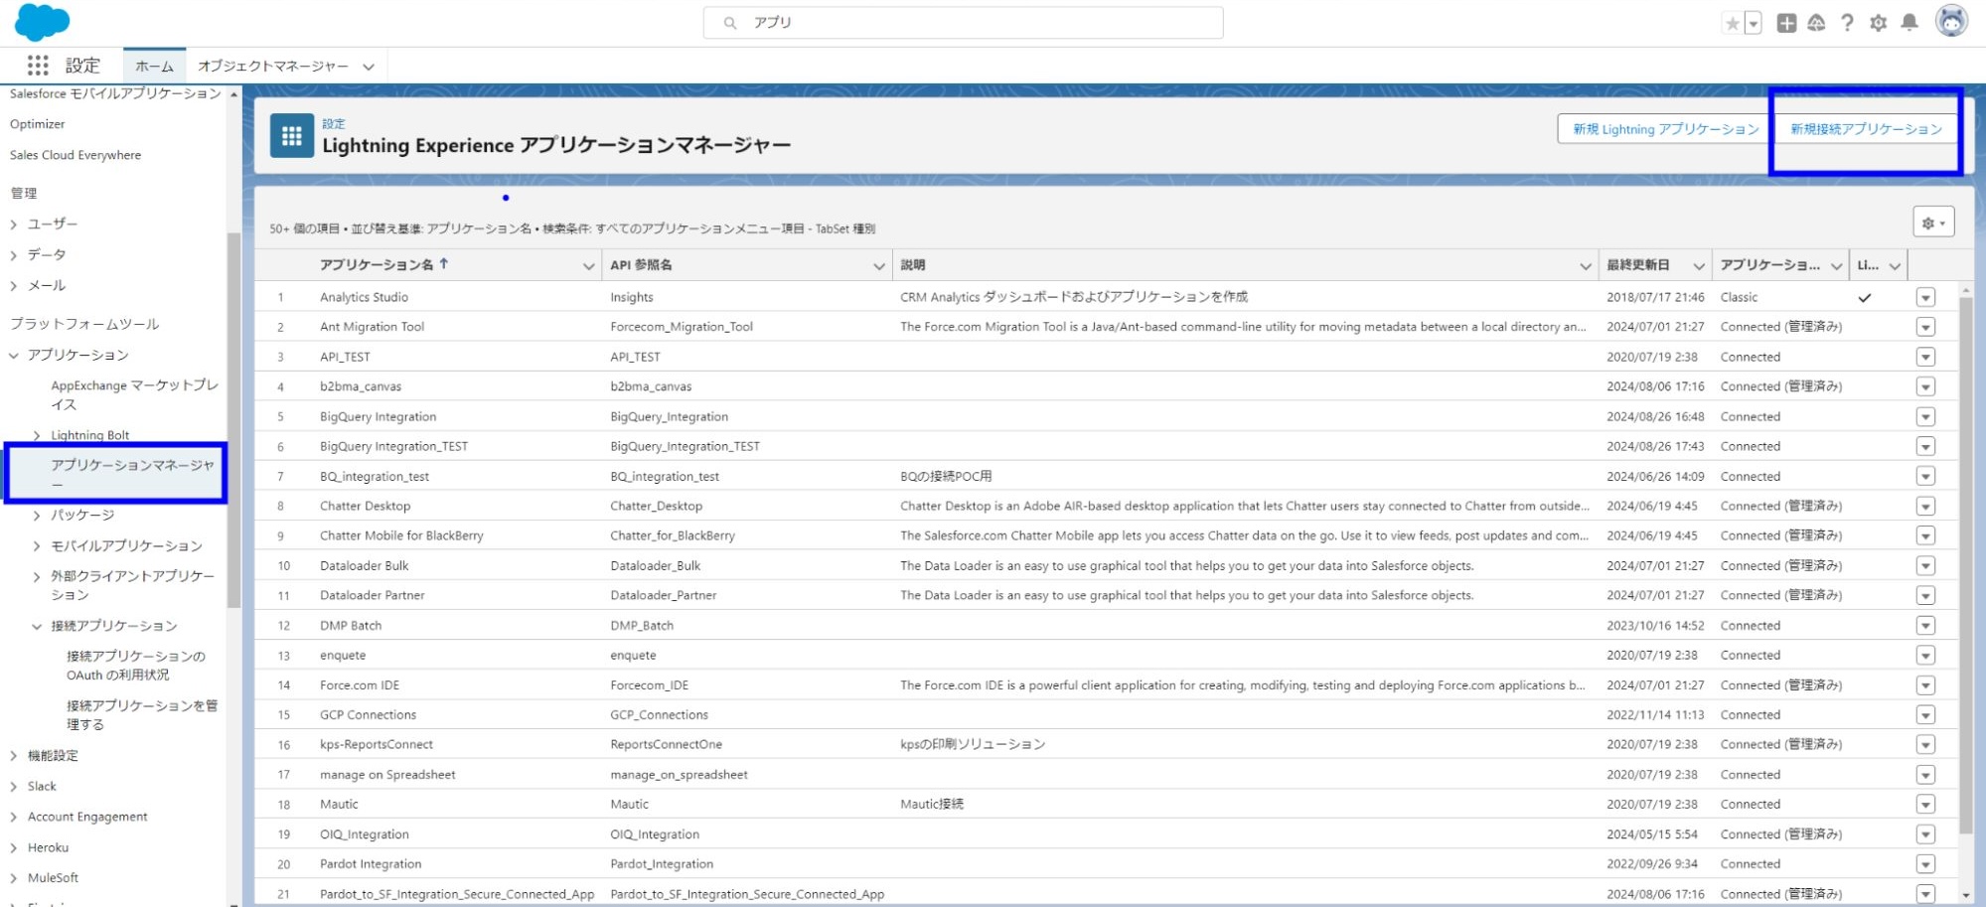This screenshot has width=1986, height=907.
Task: Collapse the アプリケーション tree section
Action: point(14,355)
